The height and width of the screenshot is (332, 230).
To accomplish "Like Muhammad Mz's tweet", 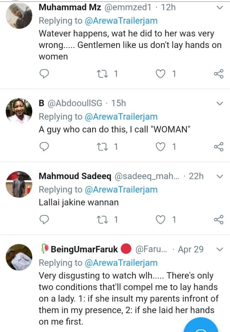I will 161,74.
